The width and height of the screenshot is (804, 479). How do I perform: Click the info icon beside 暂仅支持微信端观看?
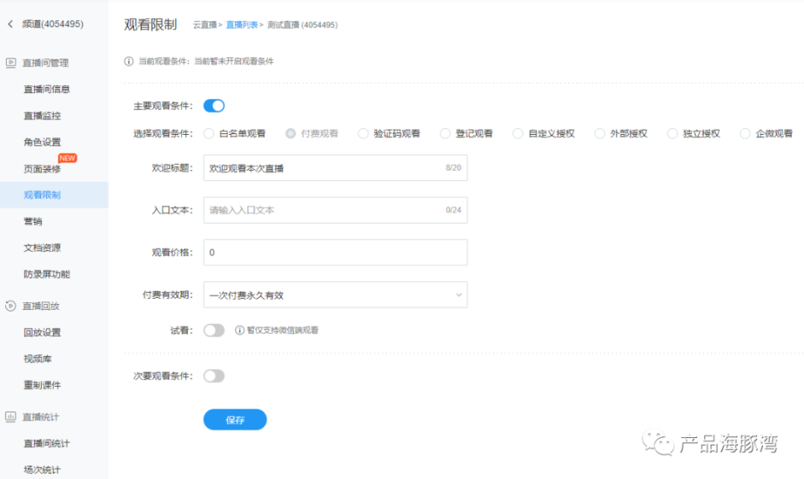click(x=240, y=330)
